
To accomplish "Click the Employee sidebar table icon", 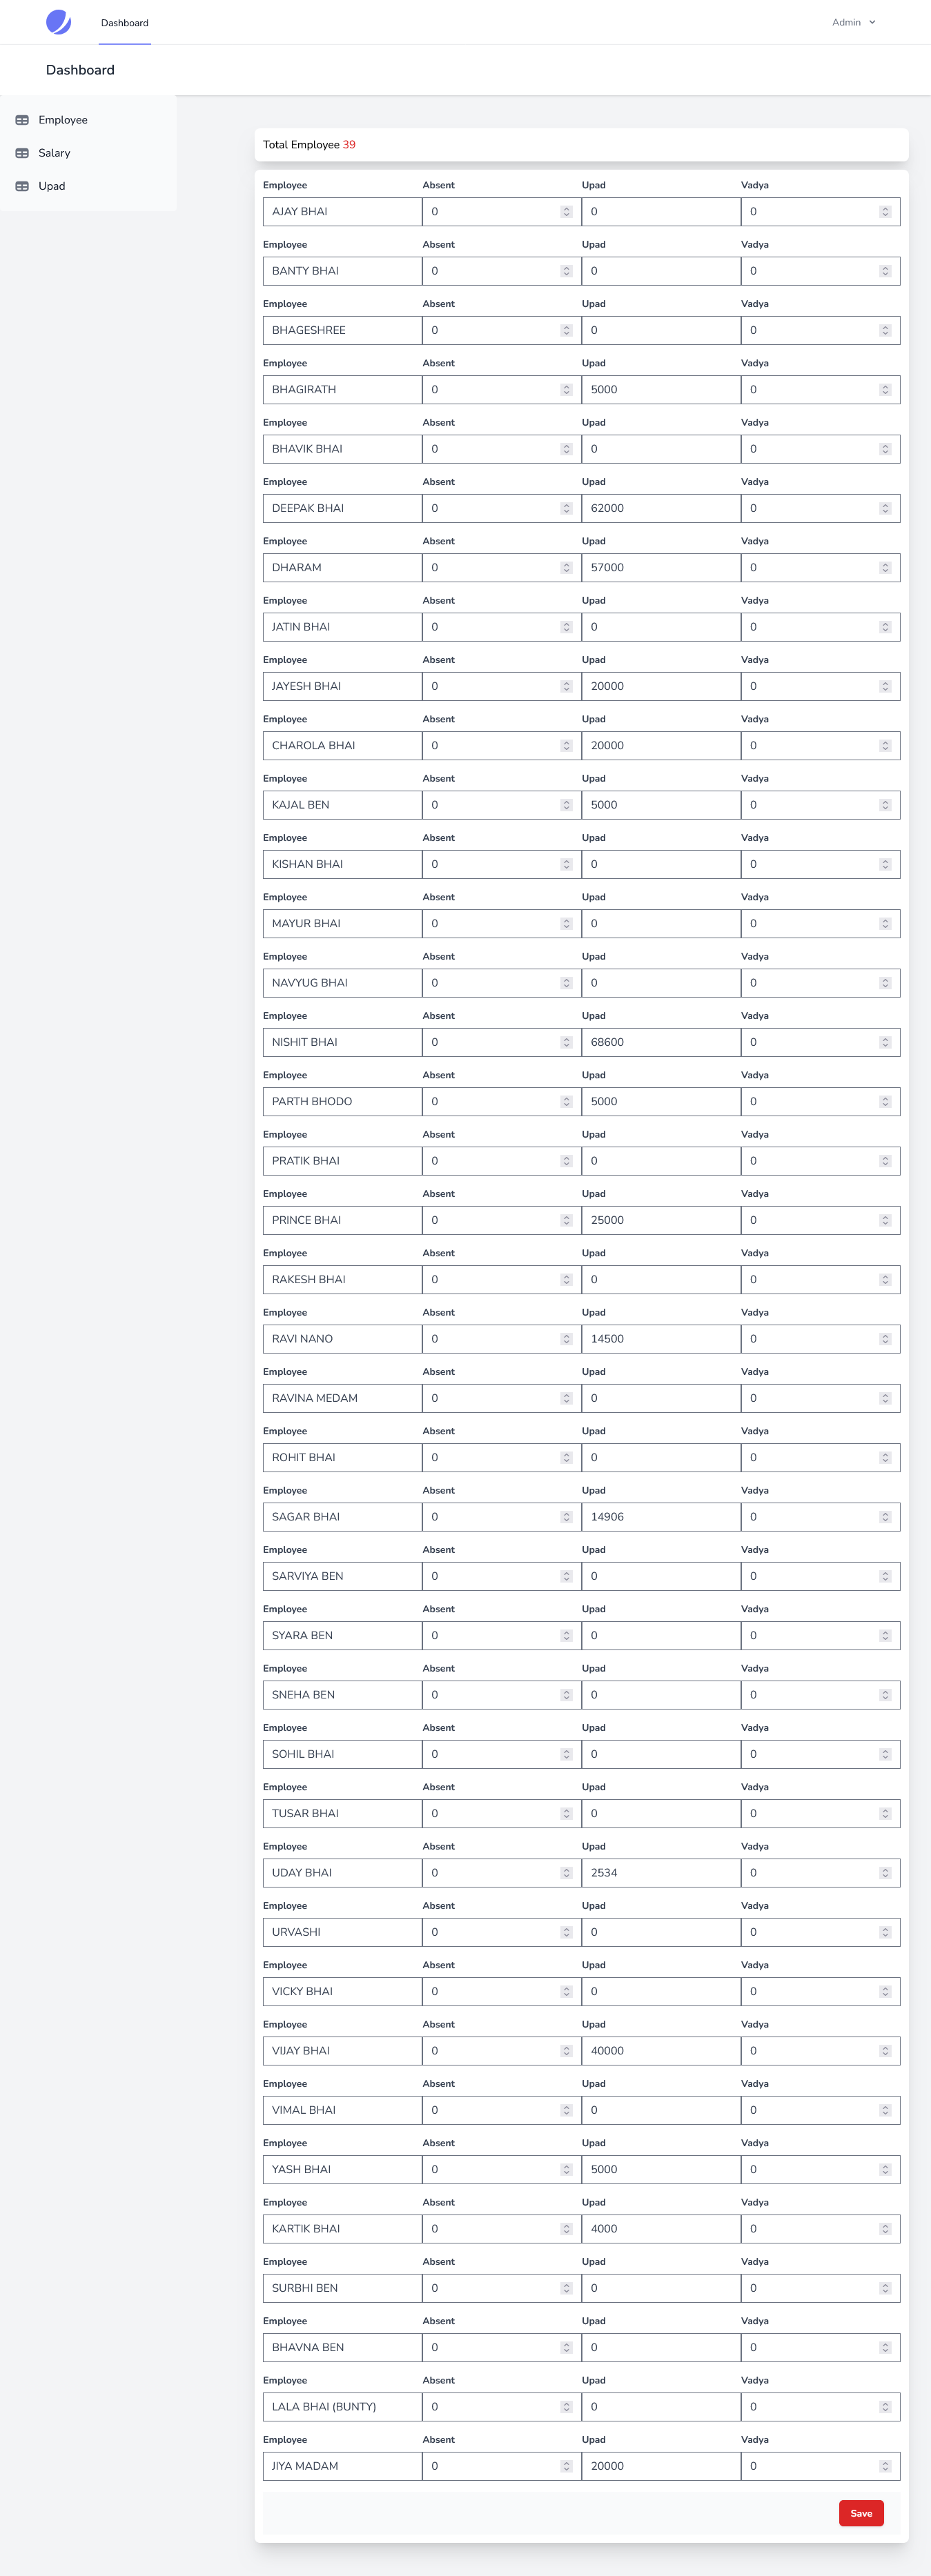I will tap(22, 120).
